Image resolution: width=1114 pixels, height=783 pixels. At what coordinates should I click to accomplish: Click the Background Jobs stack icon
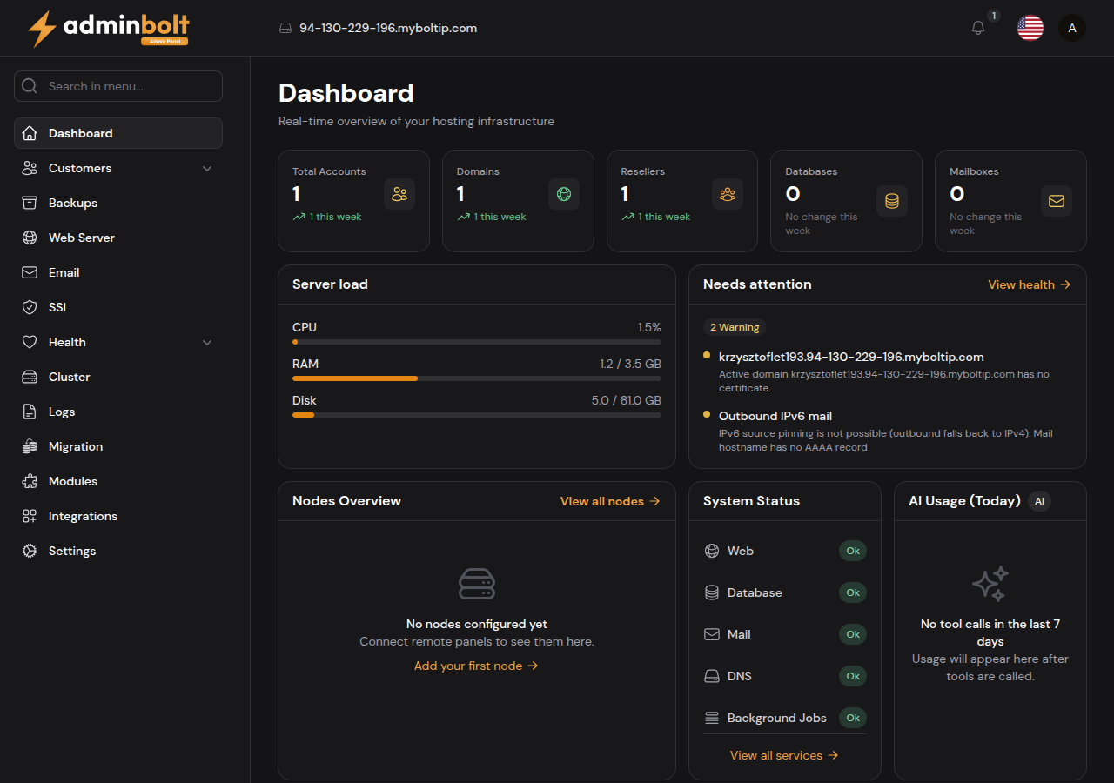click(x=712, y=718)
